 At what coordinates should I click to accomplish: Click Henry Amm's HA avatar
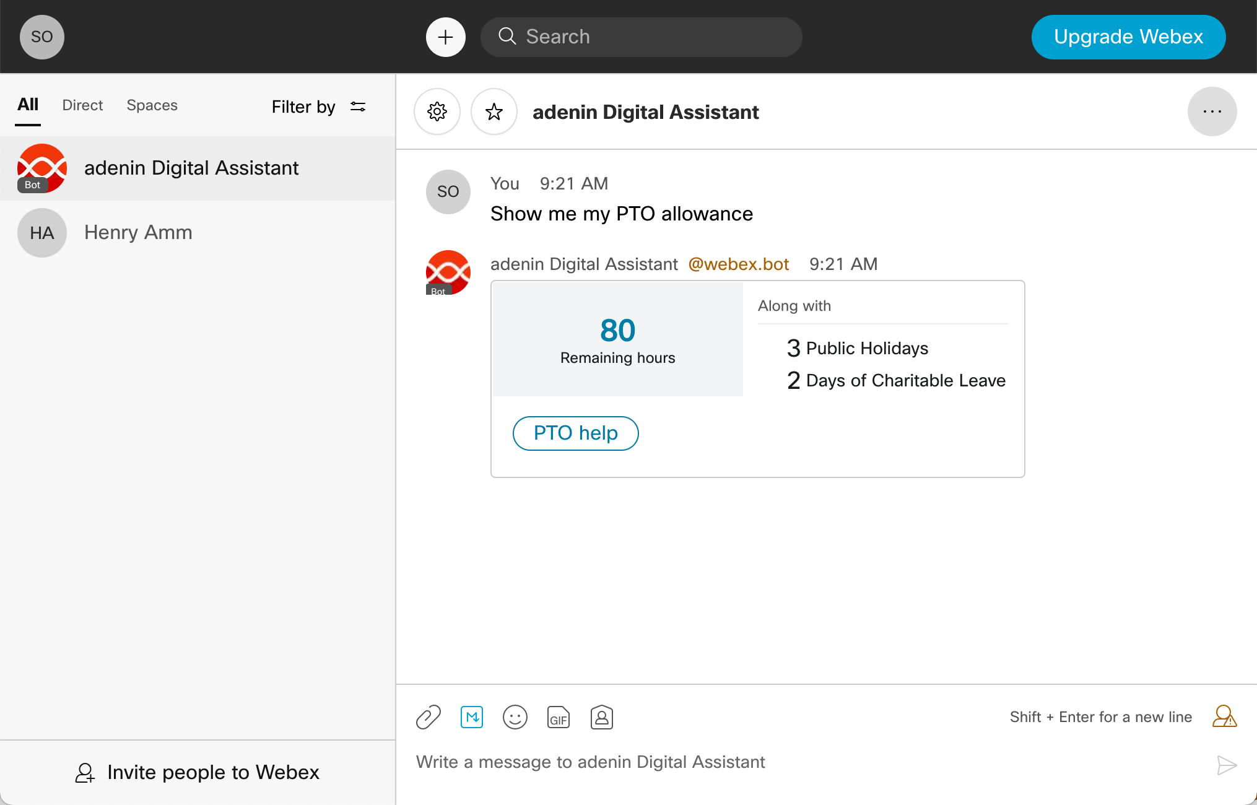point(42,233)
